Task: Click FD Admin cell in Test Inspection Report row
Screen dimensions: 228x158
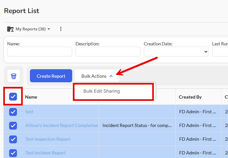Action: tap(198, 139)
